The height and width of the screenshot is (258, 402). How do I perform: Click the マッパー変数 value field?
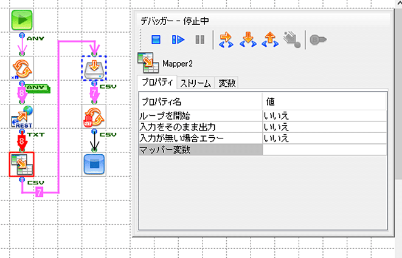point(324,149)
